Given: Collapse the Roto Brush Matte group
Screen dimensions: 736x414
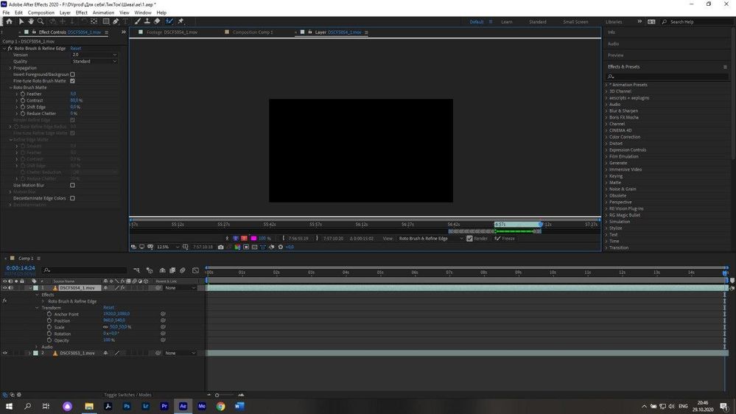Looking at the screenshot, I should tap(10, 88).
